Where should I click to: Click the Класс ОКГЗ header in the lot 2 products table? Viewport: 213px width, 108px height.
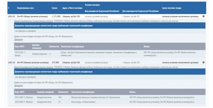[x=20, y=92]
